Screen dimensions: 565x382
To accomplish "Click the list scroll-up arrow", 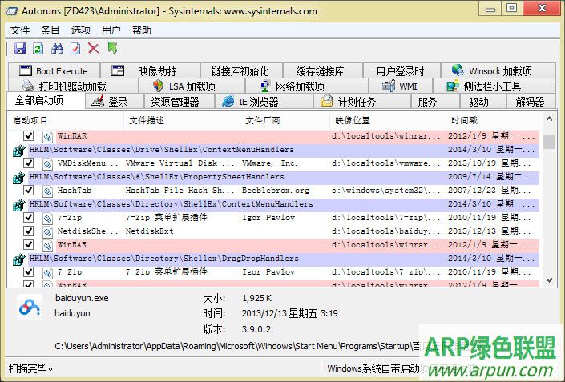I will click(x=549, y=119).
